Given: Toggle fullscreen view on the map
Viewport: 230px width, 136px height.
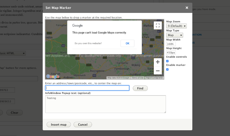Looking at the screenshot, I should click(158, 26).
